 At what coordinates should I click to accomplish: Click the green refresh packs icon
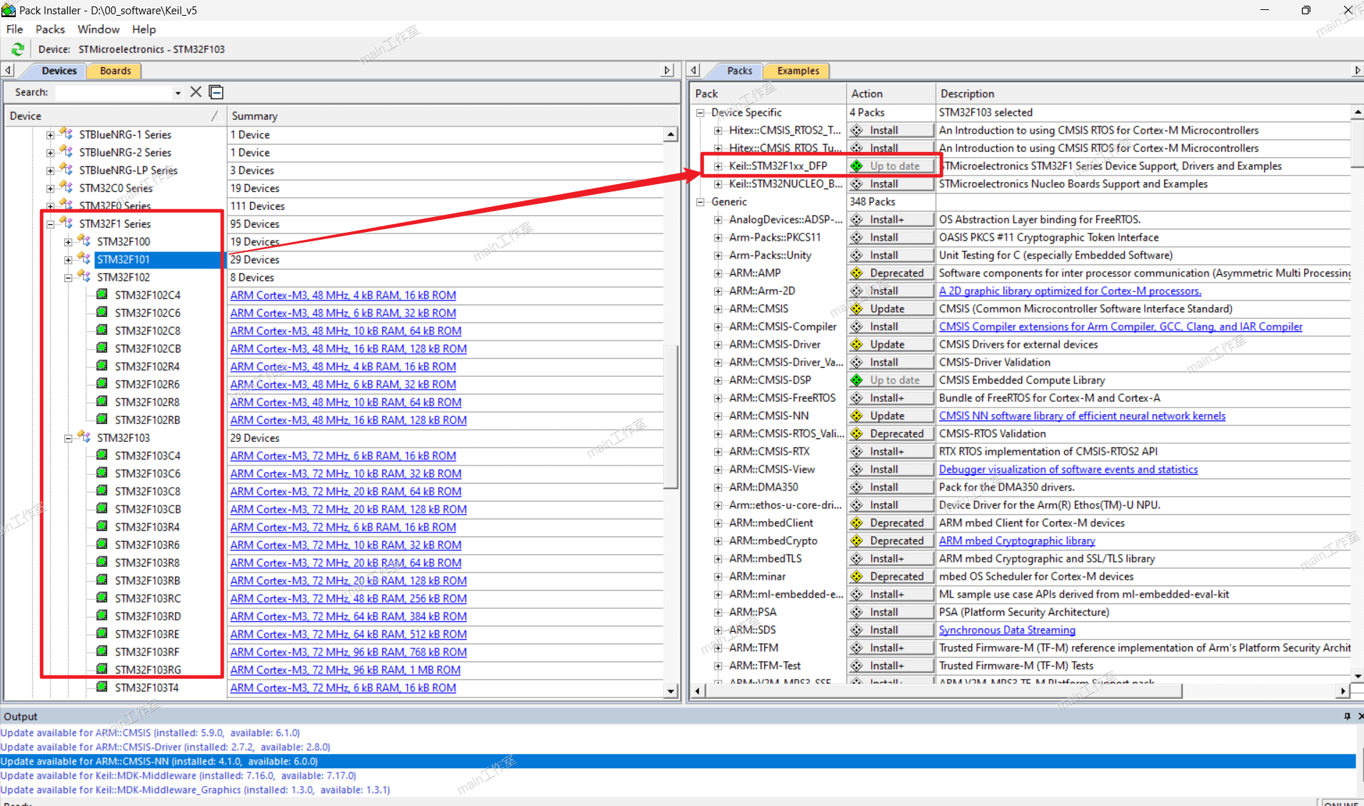pyautogui.click(x=18, y=49)
